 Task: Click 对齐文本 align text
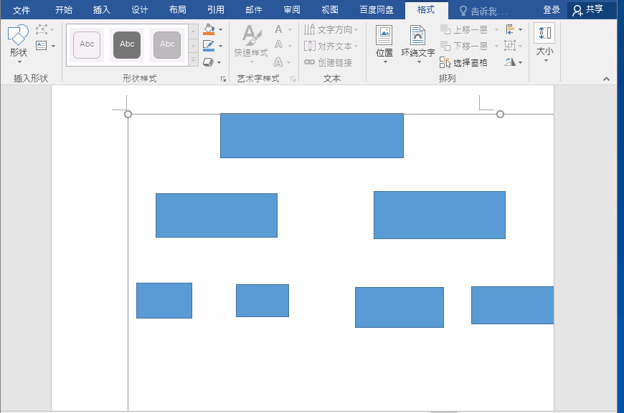pyautogui.click(x=331, y=46)
